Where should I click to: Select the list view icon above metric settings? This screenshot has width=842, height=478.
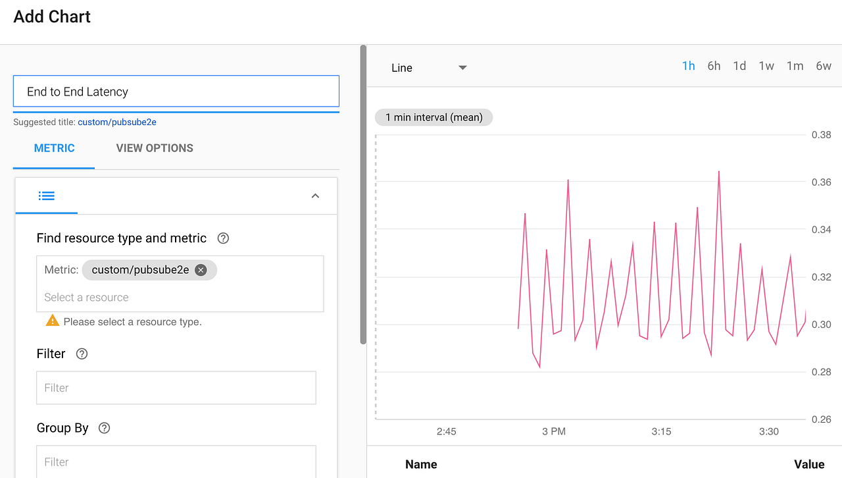point(46,196)
